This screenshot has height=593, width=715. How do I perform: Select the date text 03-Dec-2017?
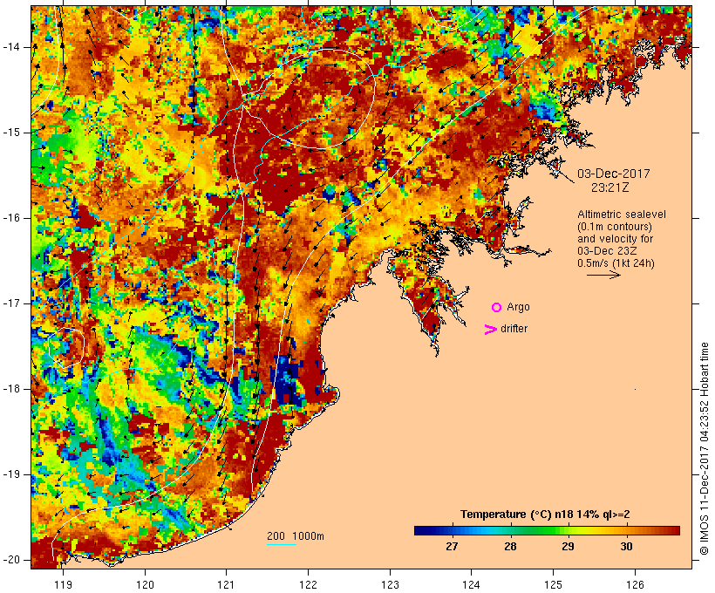click(613, 174)
